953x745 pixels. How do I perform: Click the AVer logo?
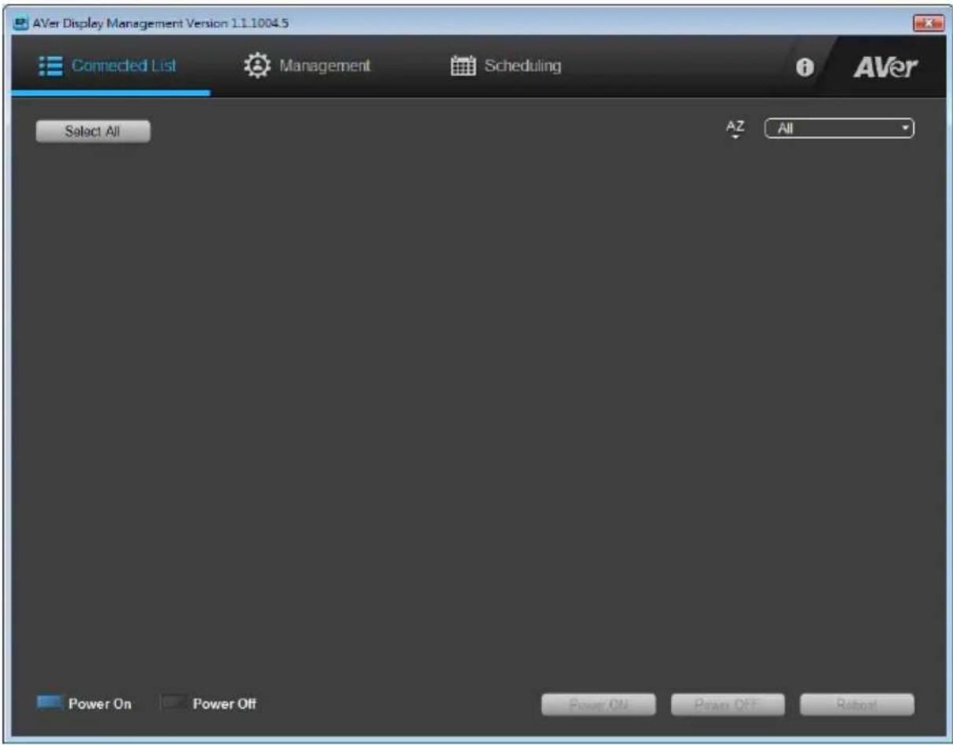[886, 68]
